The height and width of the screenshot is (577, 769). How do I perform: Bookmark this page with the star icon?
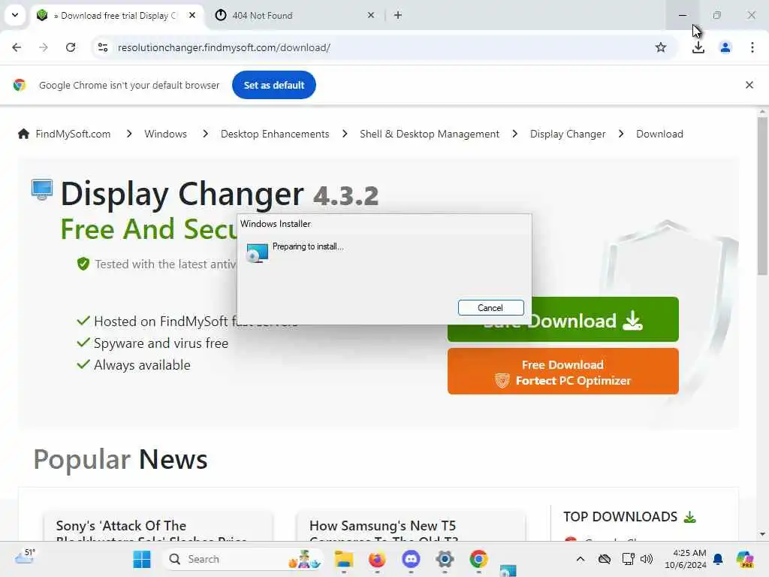(661, 47)
